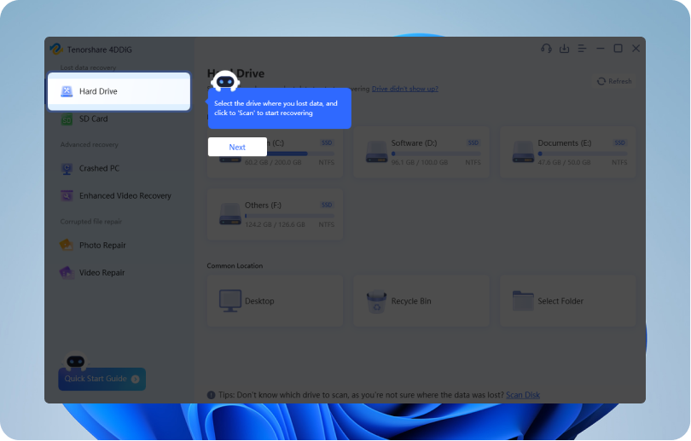Screen dimensions: 691x441
Task: Click the 47.6 GB / 50.0 GB text
Action: (564, 163)
